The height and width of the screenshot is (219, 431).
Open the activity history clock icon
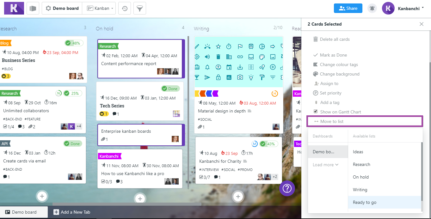point(125,9)
